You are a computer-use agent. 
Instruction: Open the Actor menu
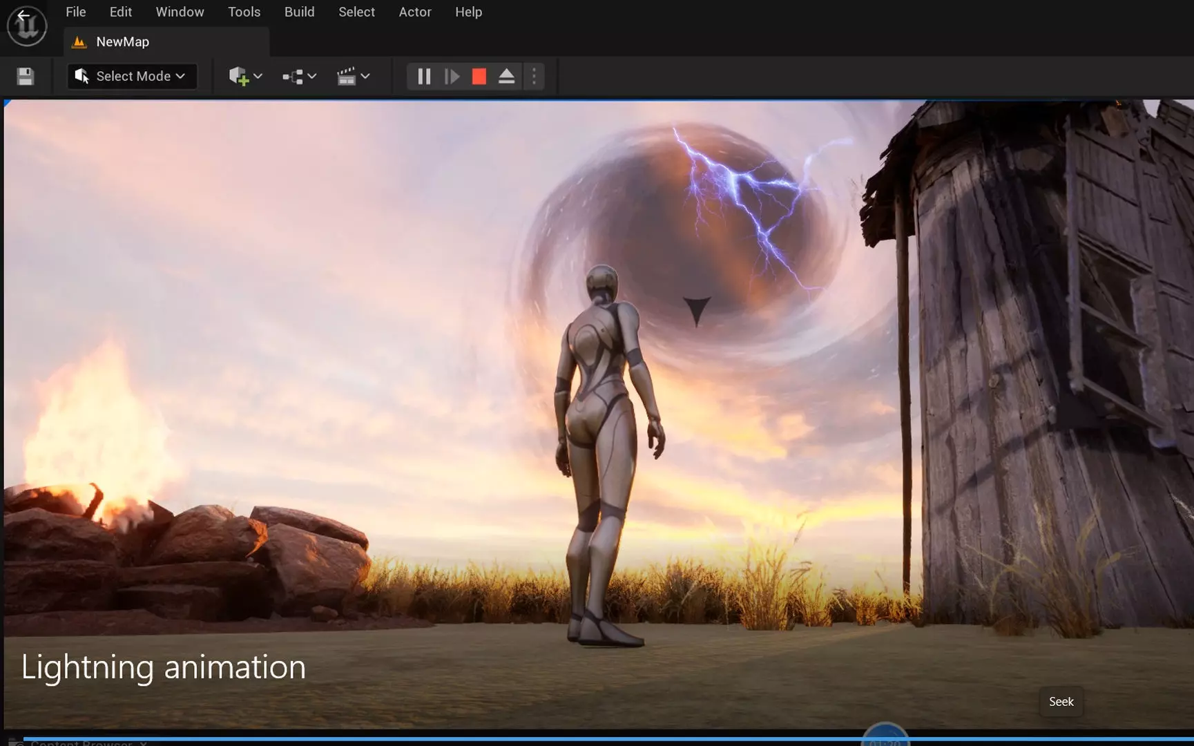[414, 12]
